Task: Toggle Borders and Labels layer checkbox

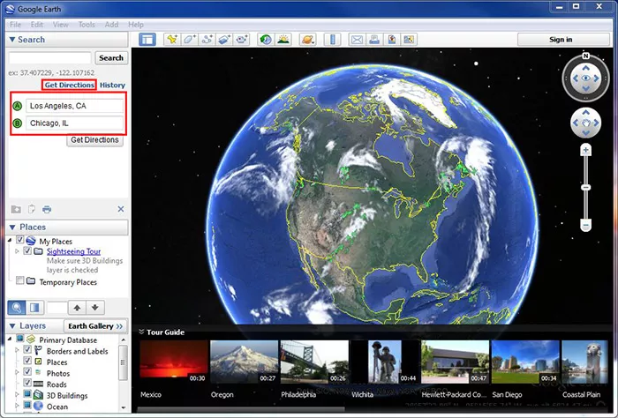Action: 27,349
